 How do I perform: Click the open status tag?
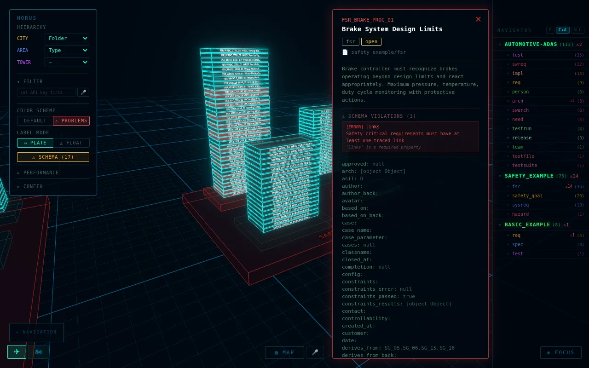coord(371,41)
